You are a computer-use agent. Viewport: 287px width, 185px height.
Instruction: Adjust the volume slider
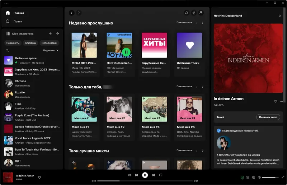[x=270, y=177]
